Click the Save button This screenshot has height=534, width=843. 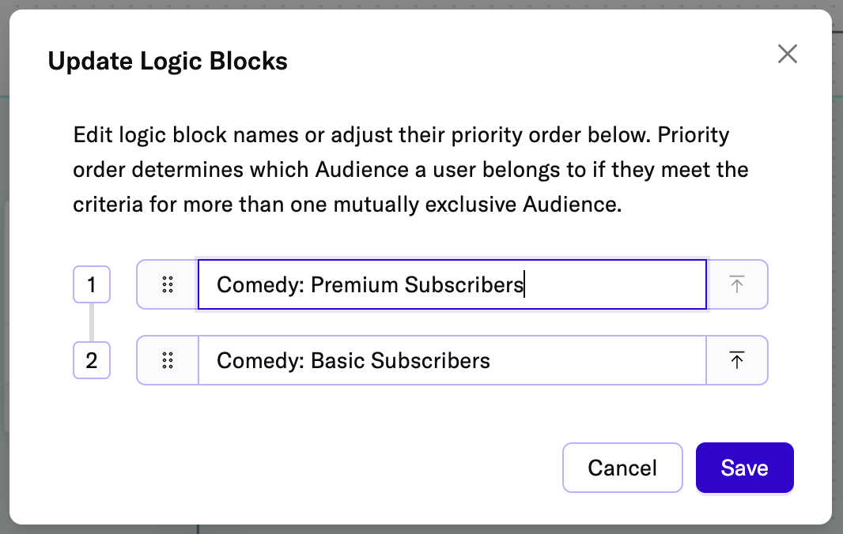744,468
